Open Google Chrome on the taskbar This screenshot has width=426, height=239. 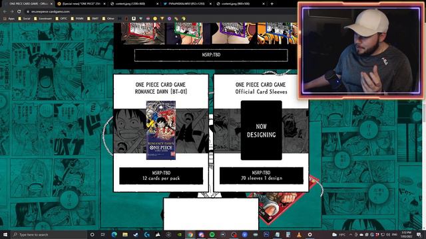tap(190, 234)
